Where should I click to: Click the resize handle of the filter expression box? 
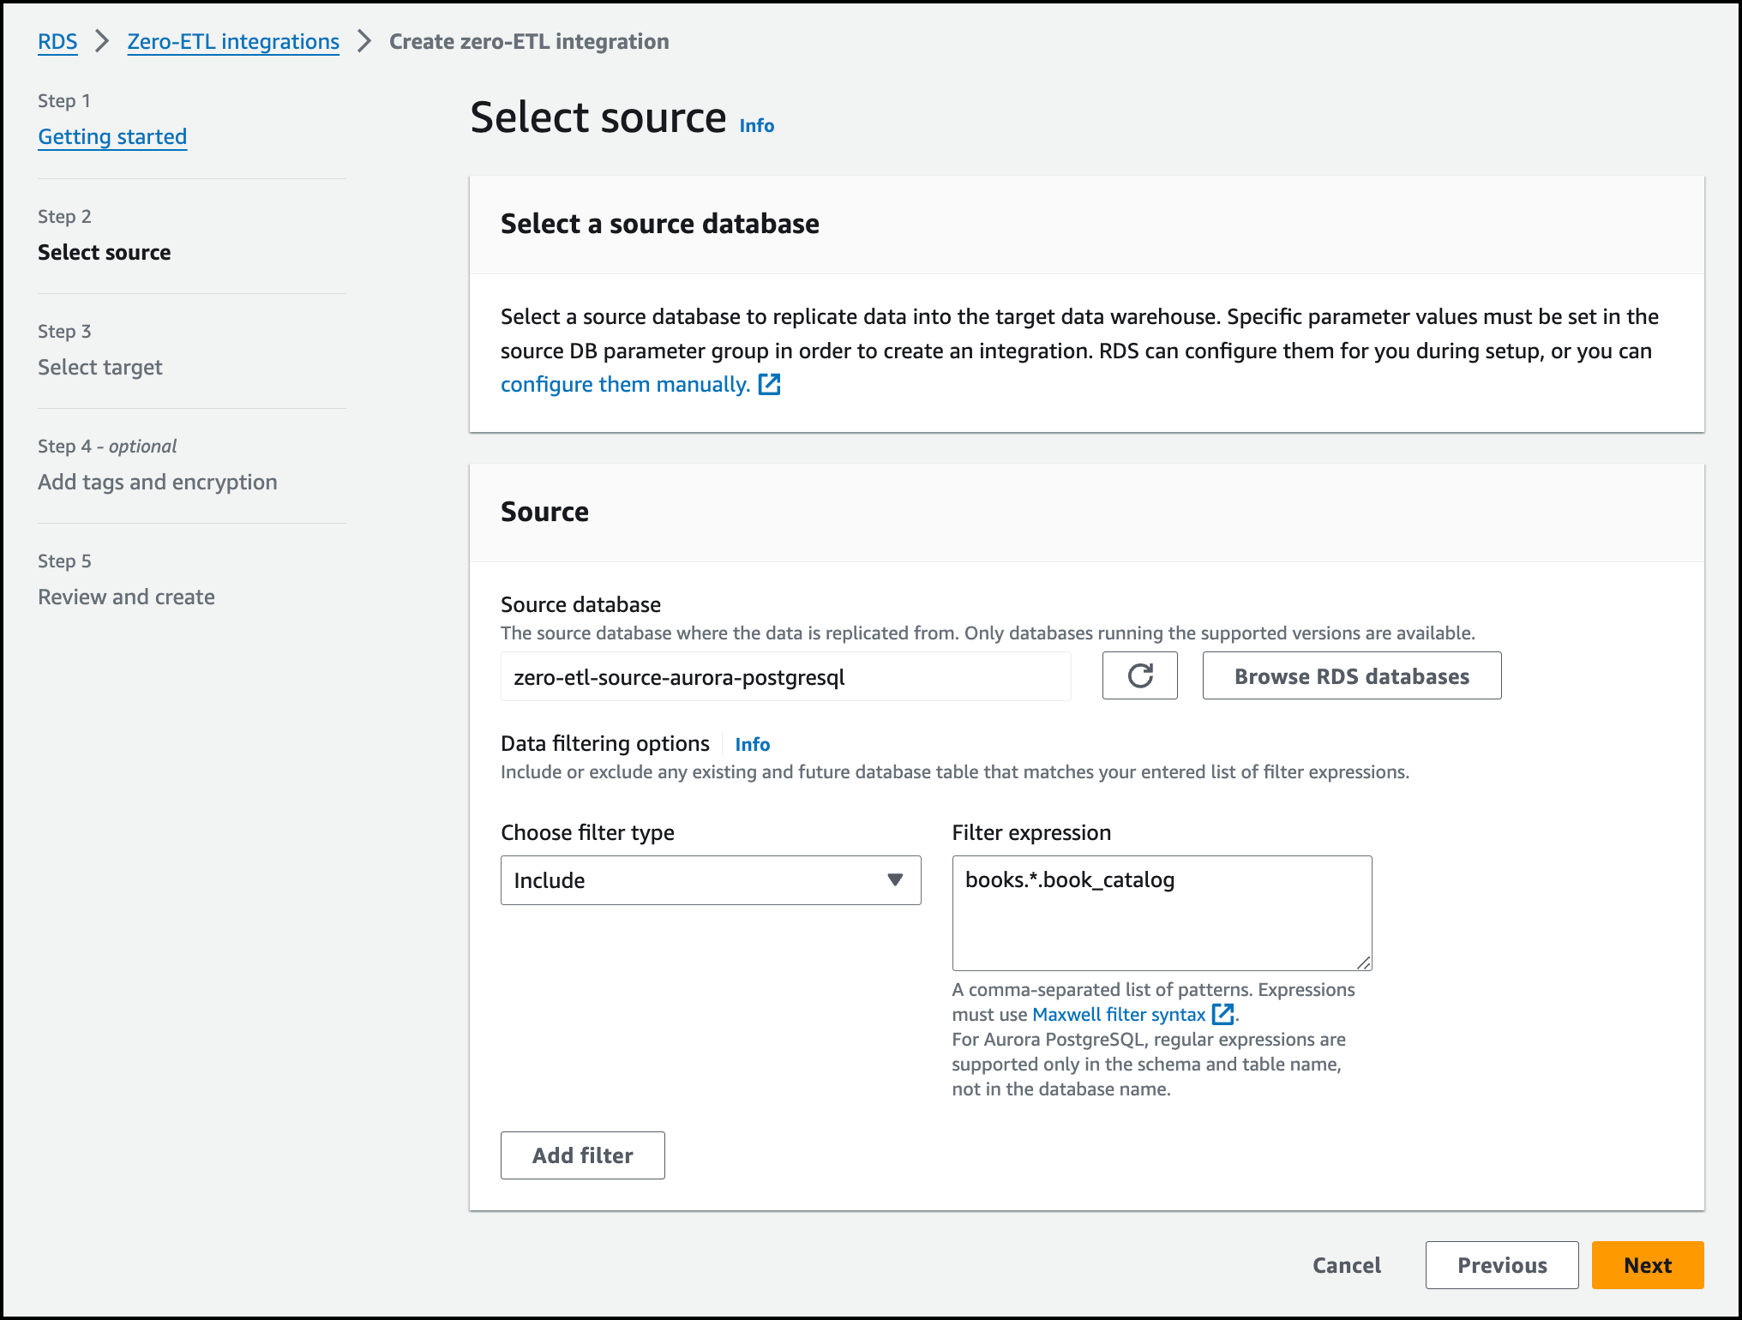click(1364, 963)
